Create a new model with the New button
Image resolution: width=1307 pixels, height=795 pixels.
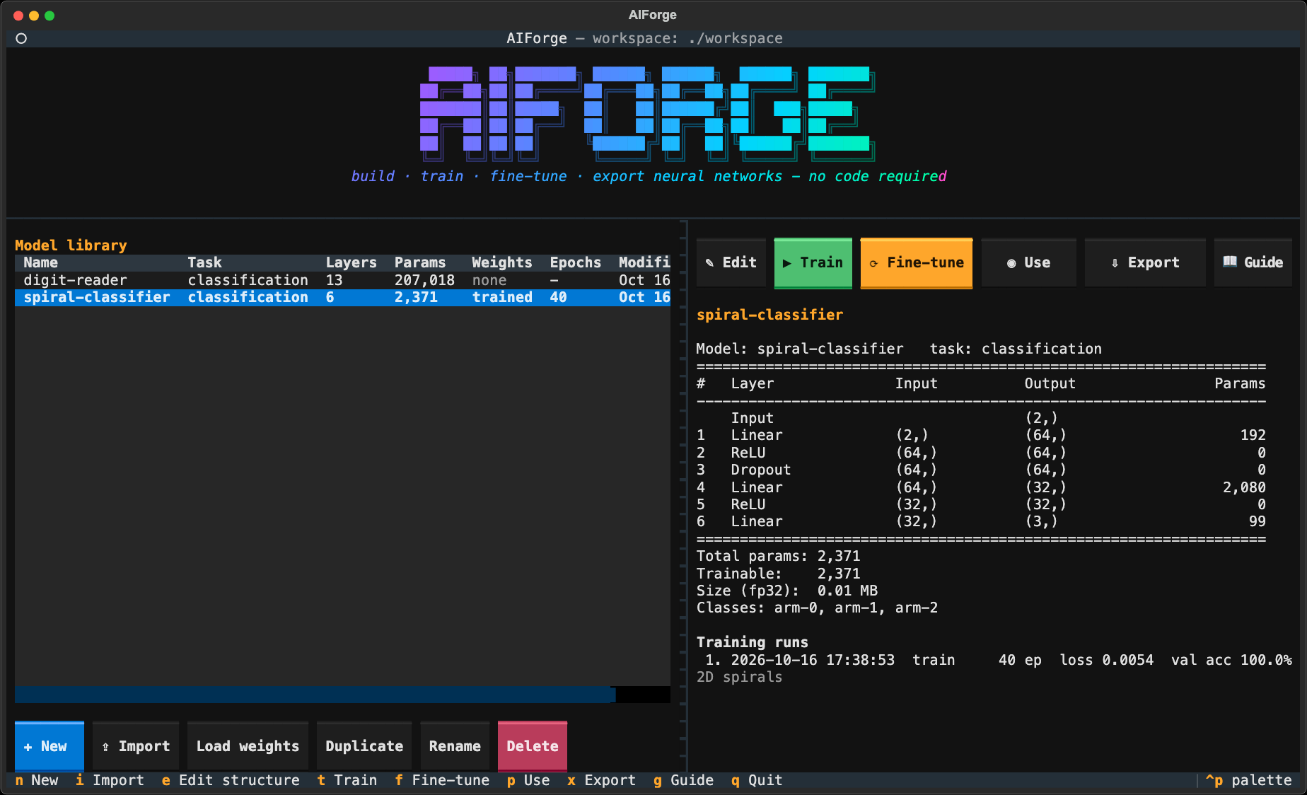tap(50, 746)
